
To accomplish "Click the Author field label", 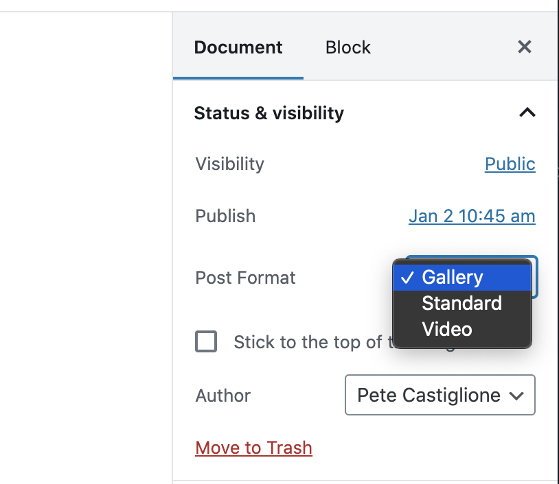I will coord(223,396).
